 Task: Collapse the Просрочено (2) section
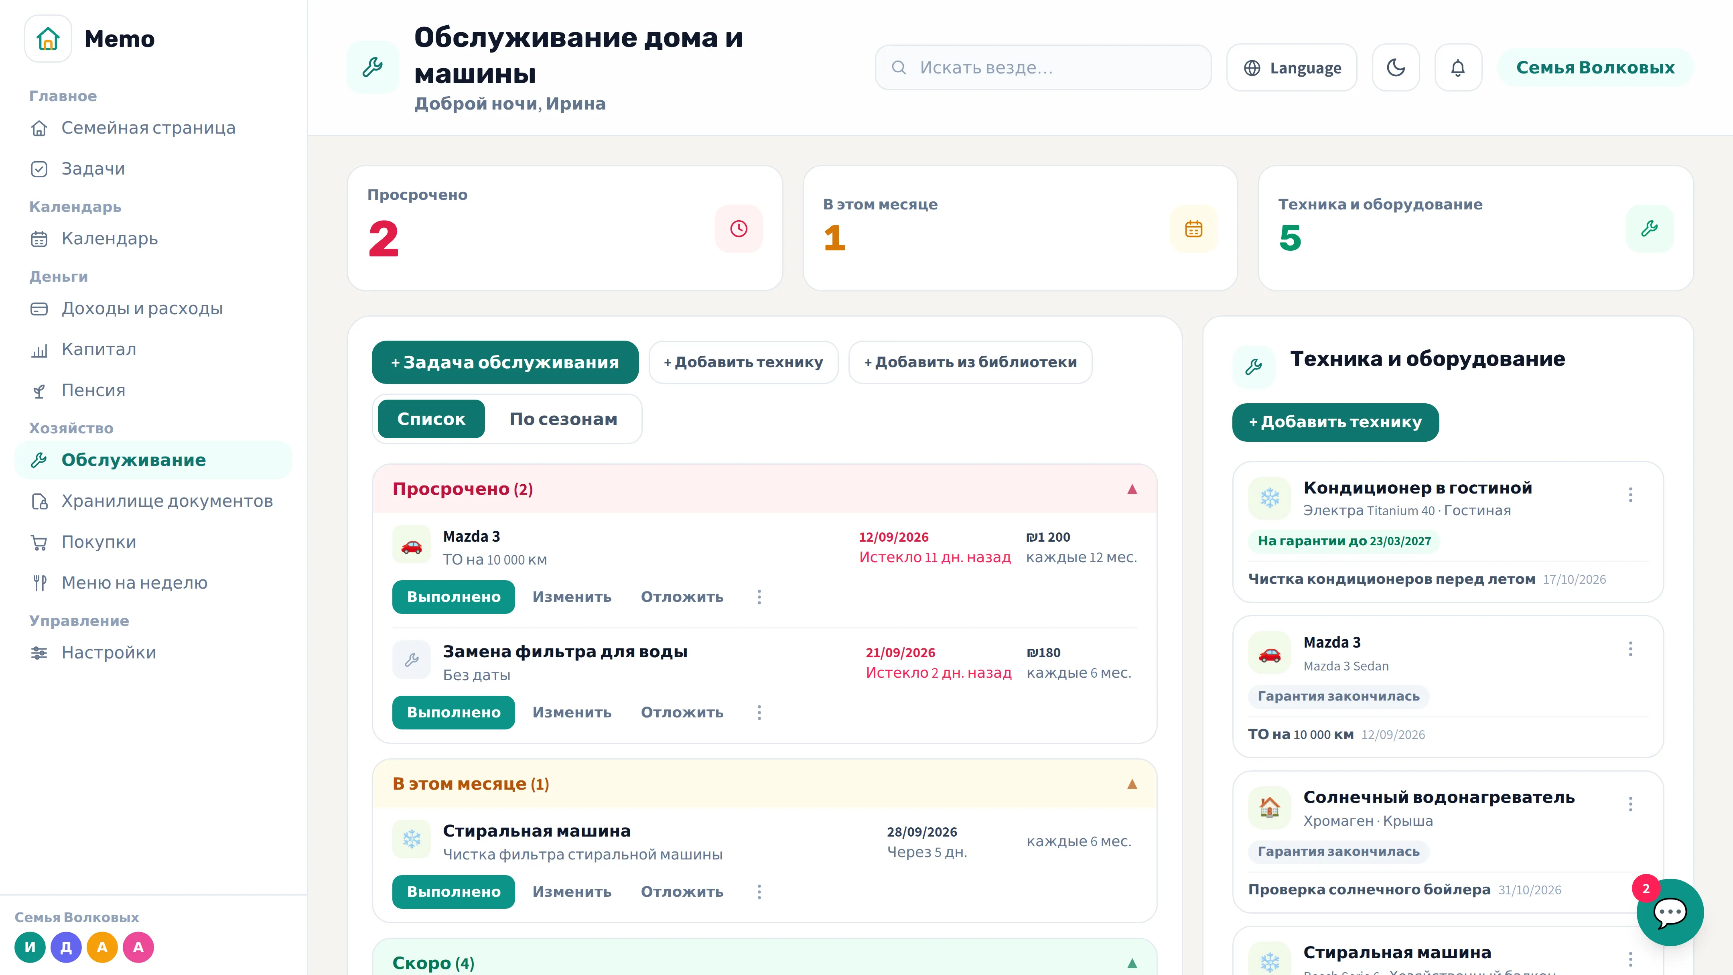pyautogui.click(x=1132, y=489)
